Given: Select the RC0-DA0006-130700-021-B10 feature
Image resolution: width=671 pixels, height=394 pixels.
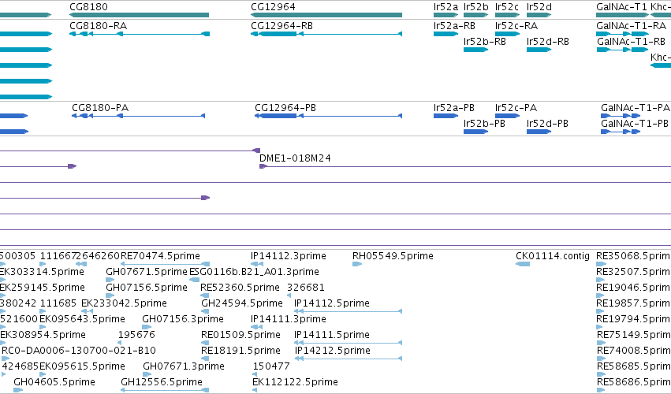Looking at the screenshot, I should coord(4,359).
